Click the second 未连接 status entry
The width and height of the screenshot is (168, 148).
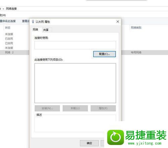click(9, 48)
